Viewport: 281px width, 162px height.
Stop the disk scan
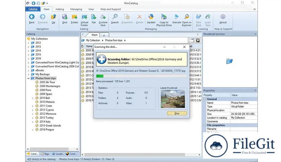click(177, 113)
